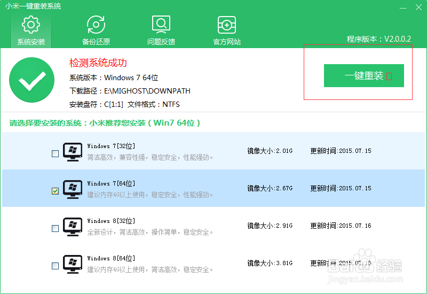Click the 程序版本 V2.0.0.2 label
Screen dimensions: 427x294
[379, 39]
